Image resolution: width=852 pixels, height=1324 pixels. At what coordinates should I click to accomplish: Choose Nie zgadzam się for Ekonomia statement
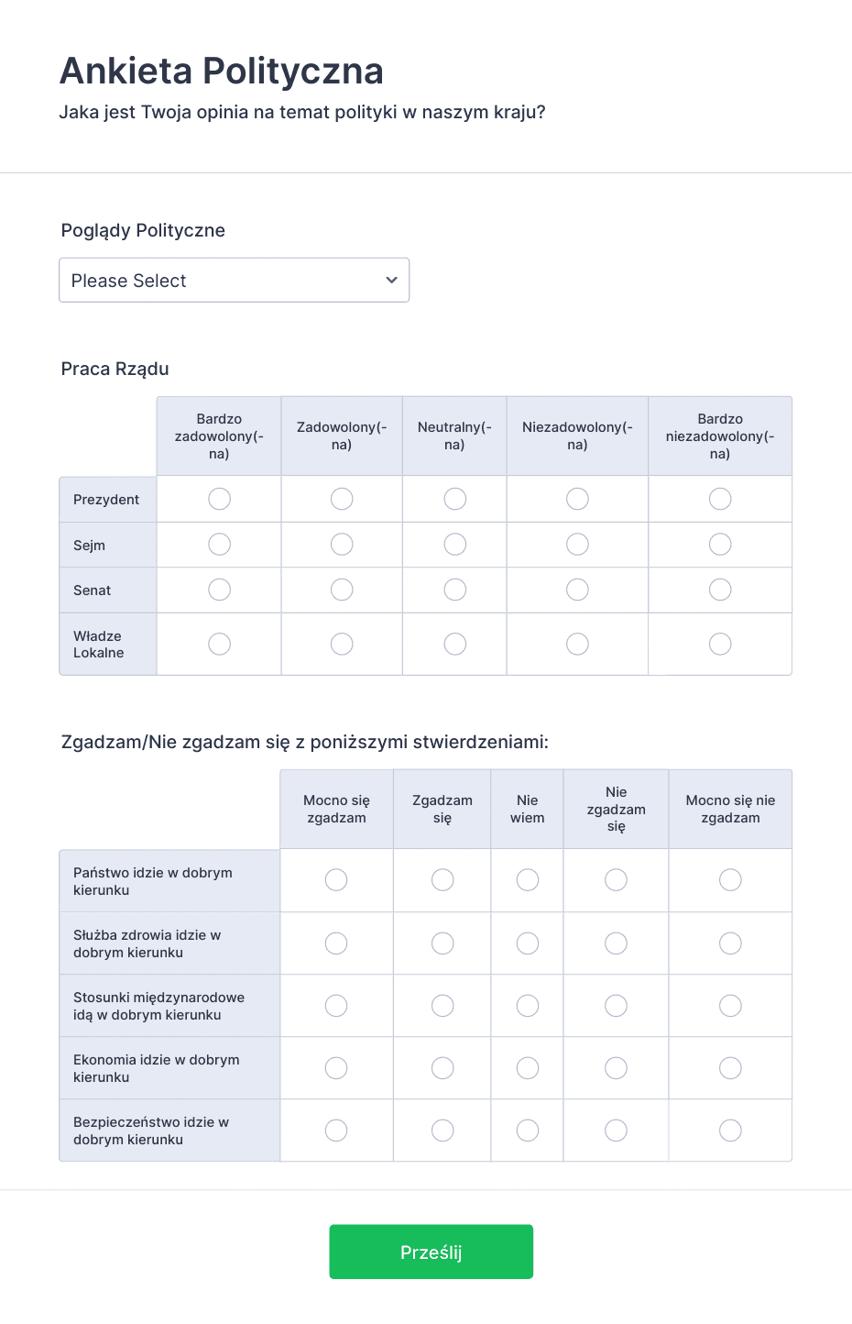coord(616,1068)
